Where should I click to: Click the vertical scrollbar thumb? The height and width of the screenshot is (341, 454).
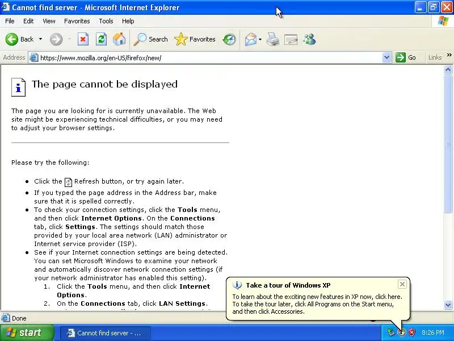pyautogui.click(x=448, y=144)
